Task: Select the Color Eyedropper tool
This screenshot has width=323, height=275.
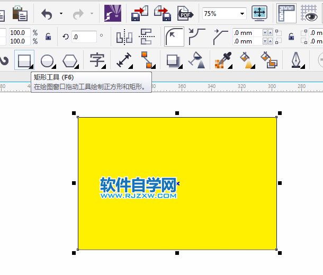Action: [223, 60]
